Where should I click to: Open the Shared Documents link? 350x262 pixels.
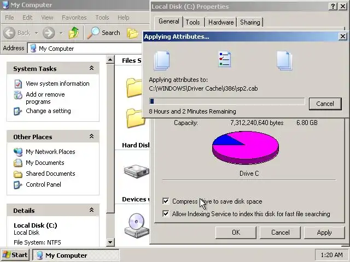pyautogui.click(x=50, y=174)
